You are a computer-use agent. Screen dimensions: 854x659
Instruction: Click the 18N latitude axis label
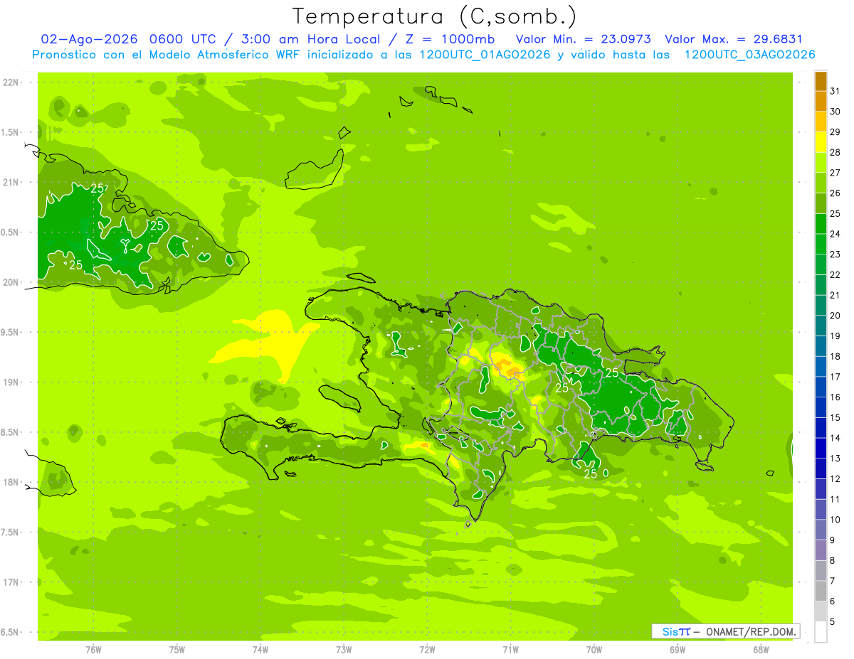(10, 482)
